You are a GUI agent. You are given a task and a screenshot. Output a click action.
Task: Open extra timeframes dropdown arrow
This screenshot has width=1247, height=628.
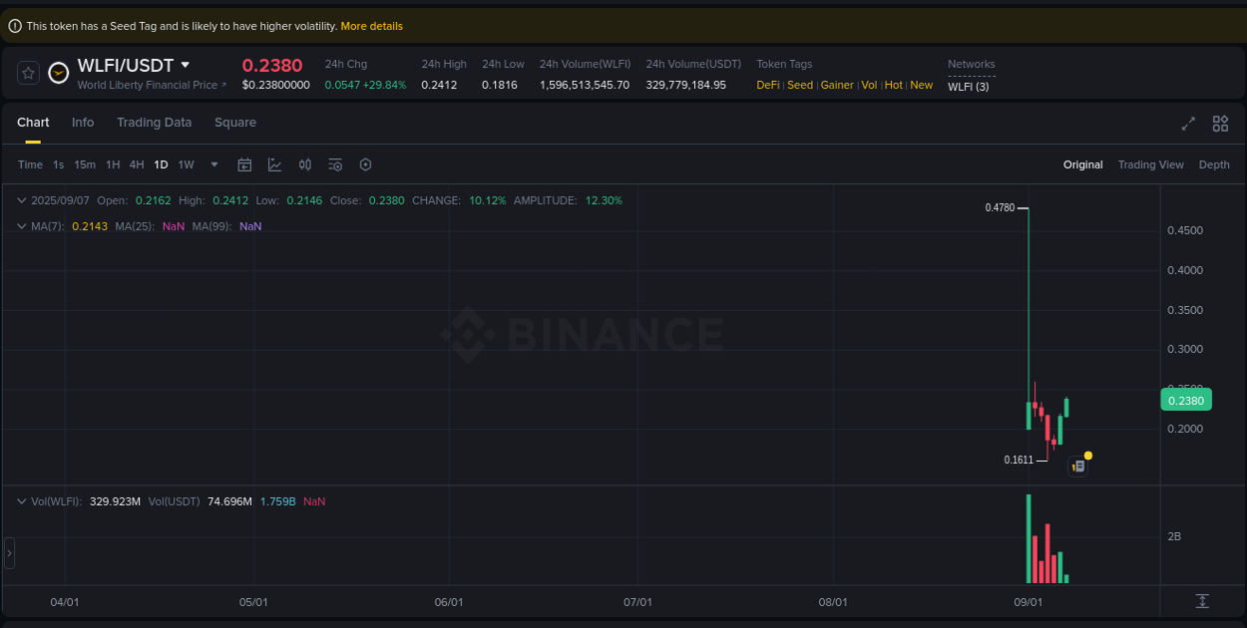click(212, 164)
